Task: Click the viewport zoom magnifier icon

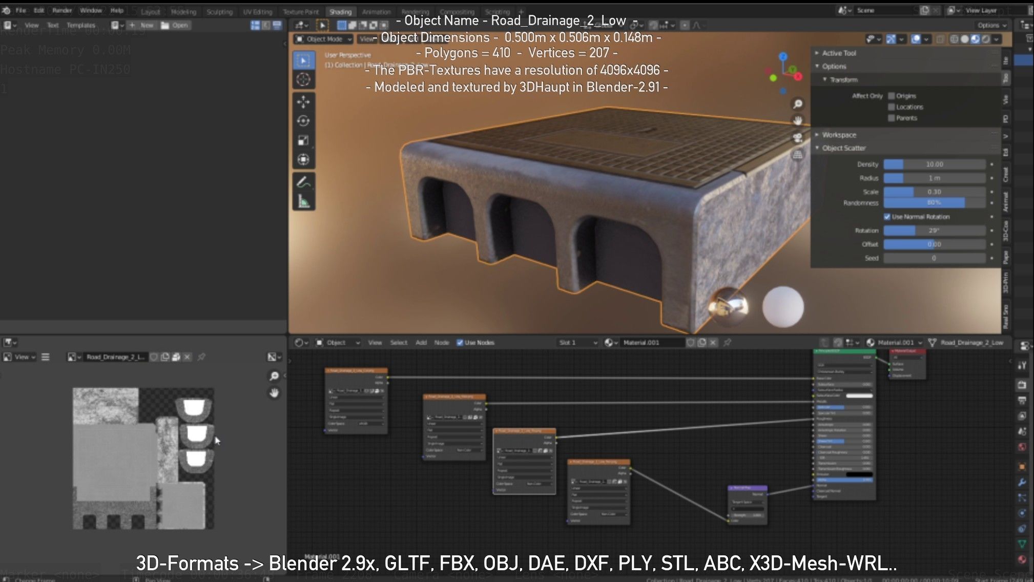Action: 798,104
